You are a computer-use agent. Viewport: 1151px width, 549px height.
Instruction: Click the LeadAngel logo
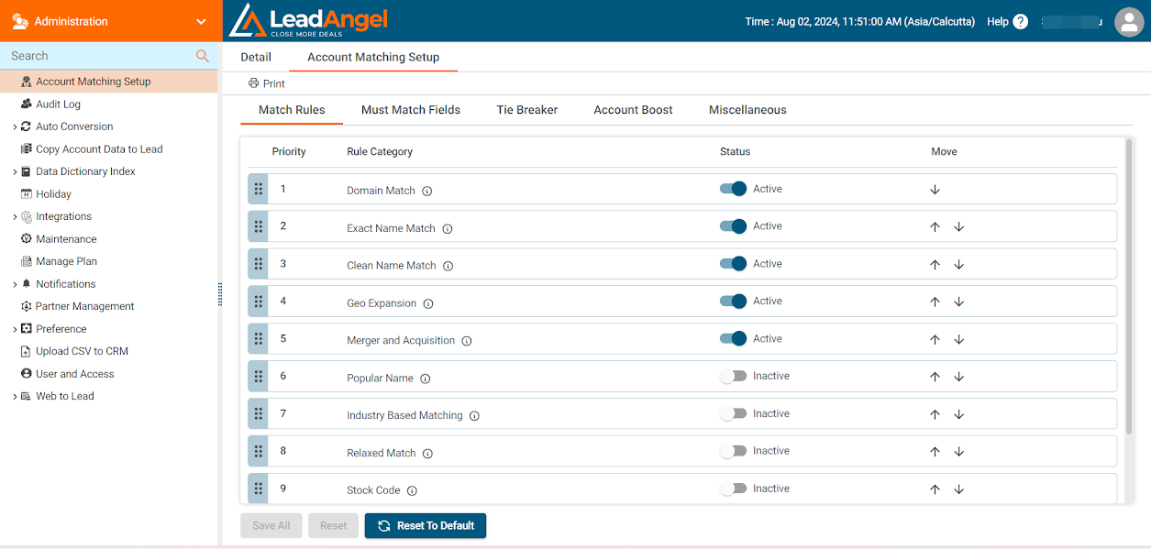click(308, 21)
